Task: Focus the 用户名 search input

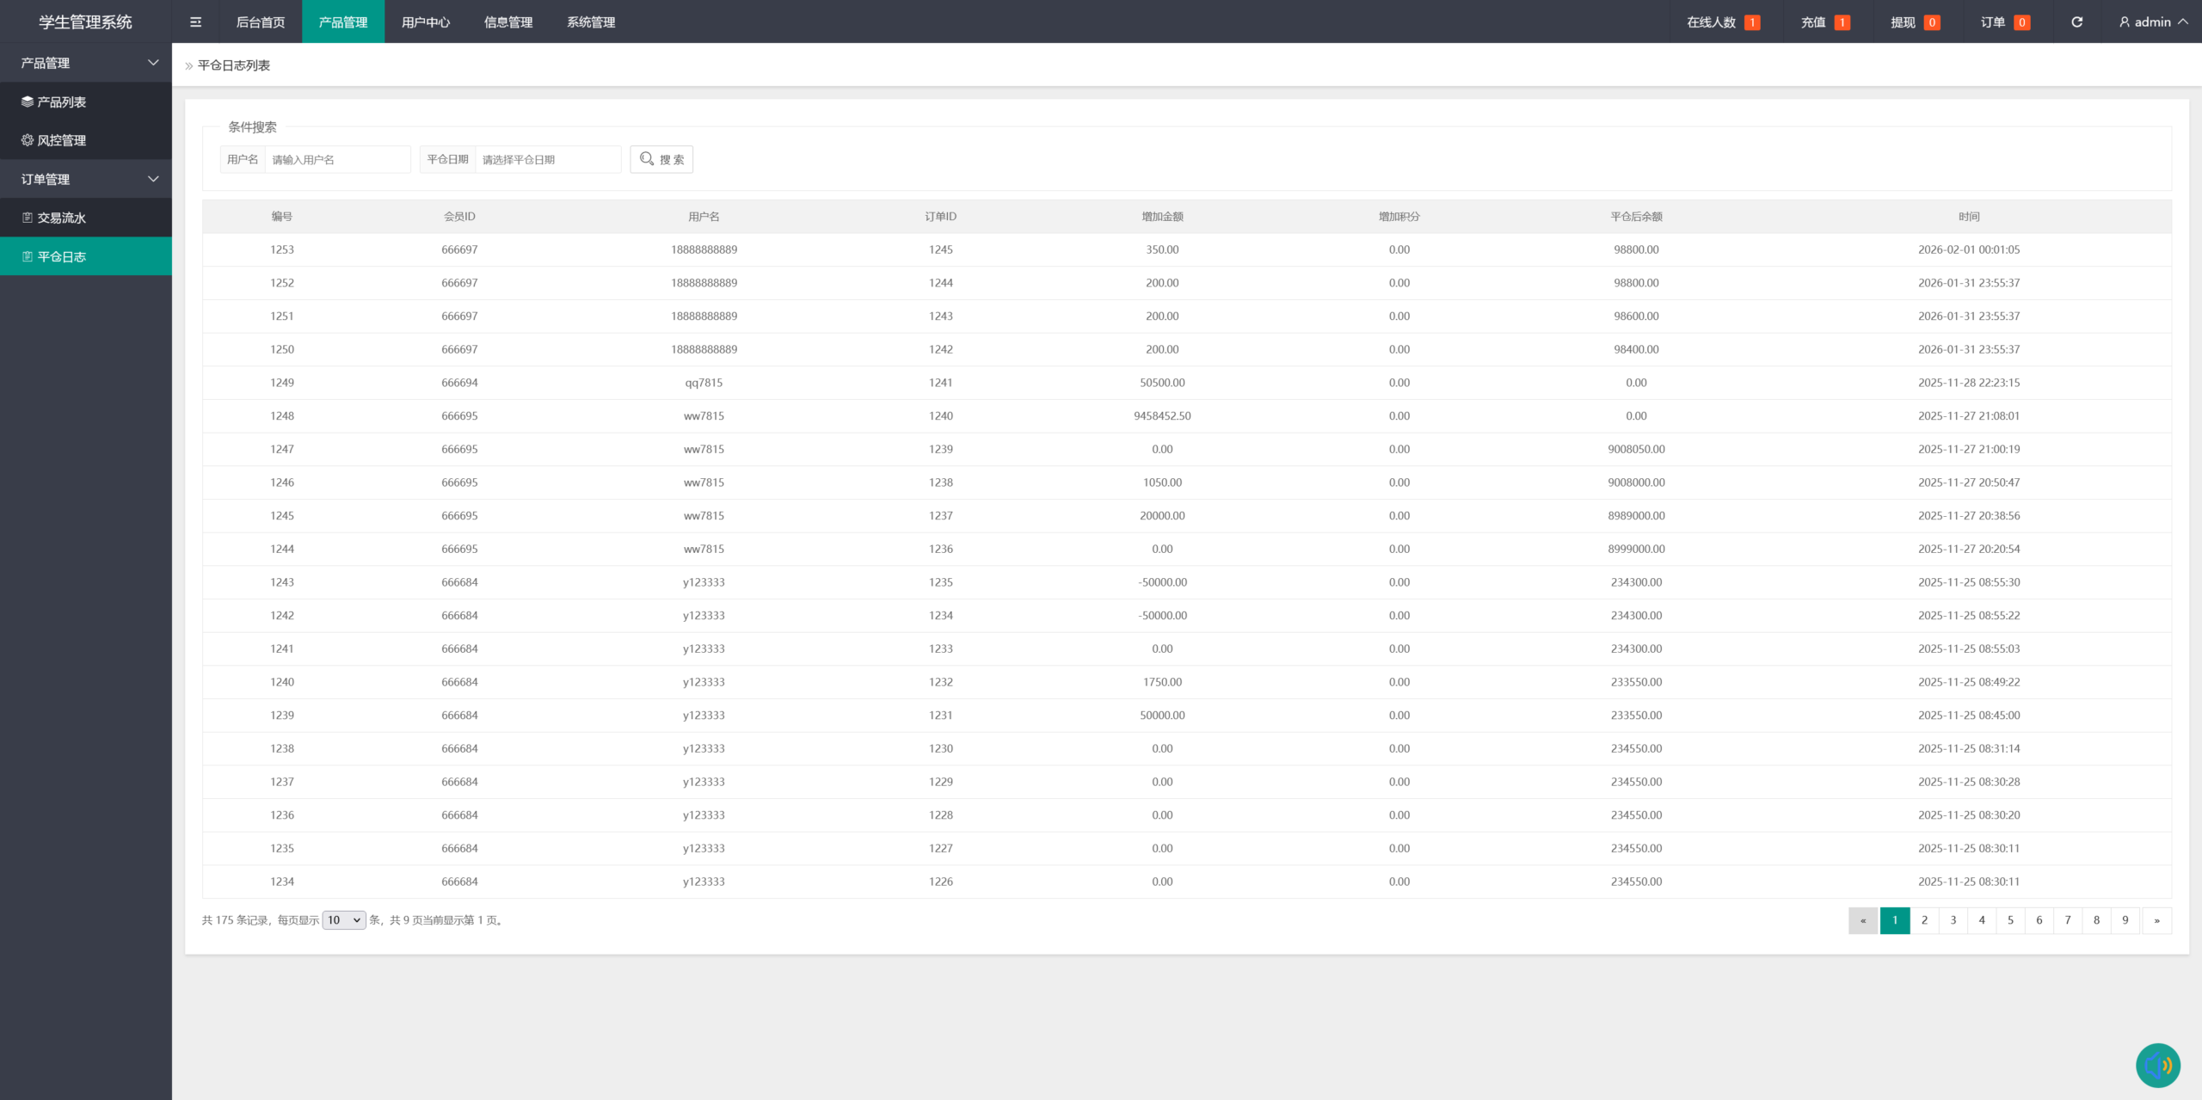Action: tap(337, 159)
